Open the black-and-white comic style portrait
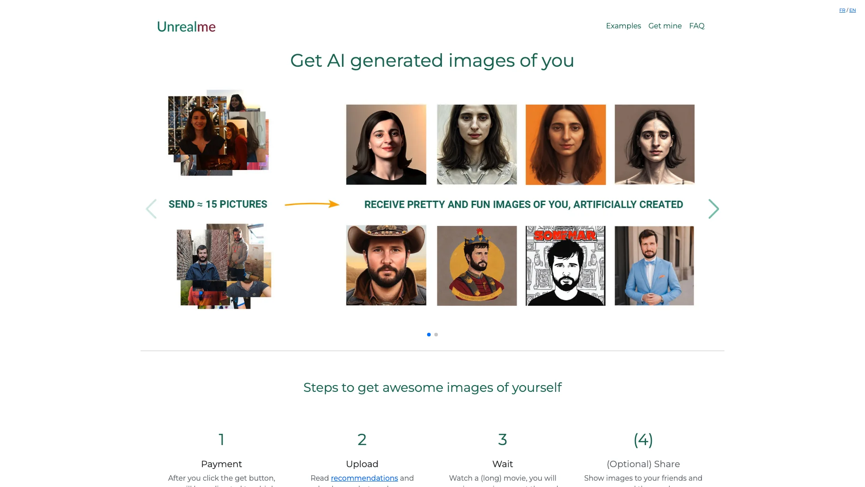 coord(565,266)
